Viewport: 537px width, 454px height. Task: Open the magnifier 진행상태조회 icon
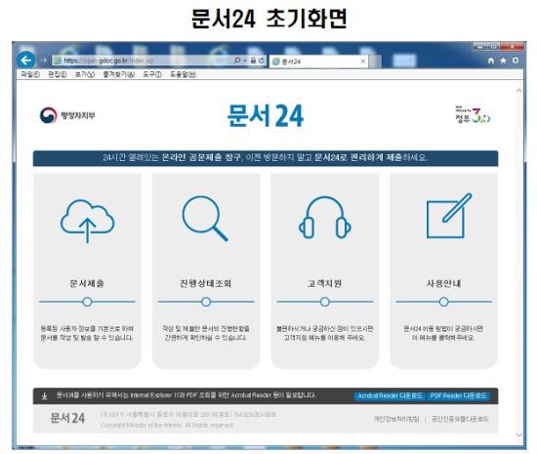(205, 219)
